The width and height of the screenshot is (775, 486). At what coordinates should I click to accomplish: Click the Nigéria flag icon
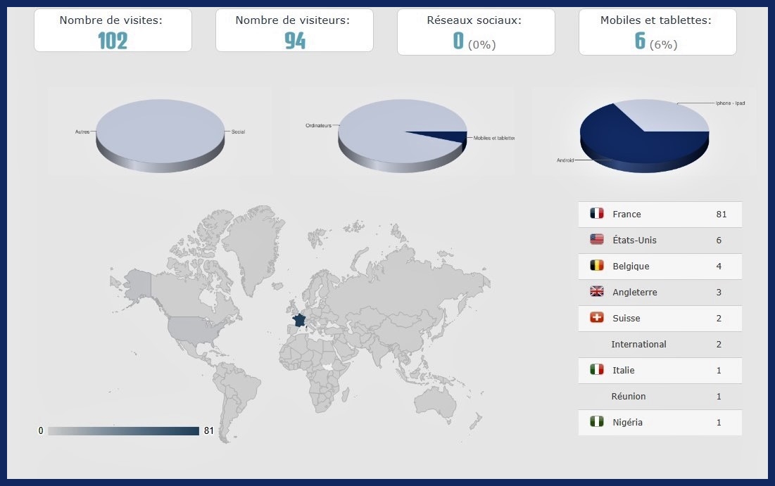coord(597,422)
